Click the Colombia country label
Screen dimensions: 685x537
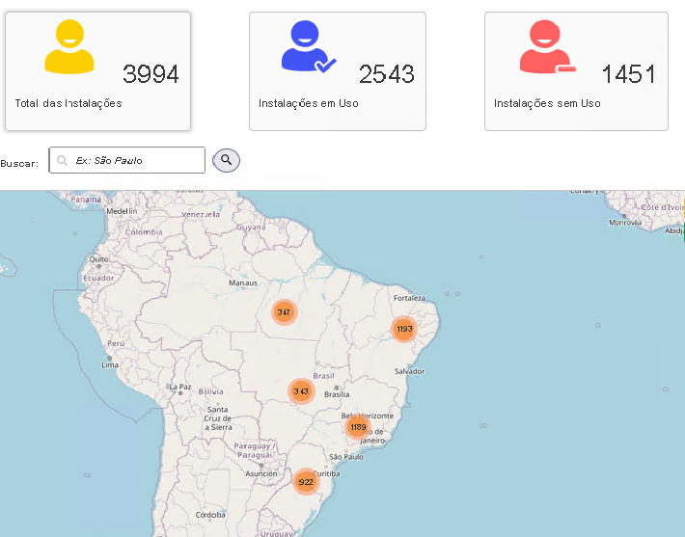click(x=144, y=231)
